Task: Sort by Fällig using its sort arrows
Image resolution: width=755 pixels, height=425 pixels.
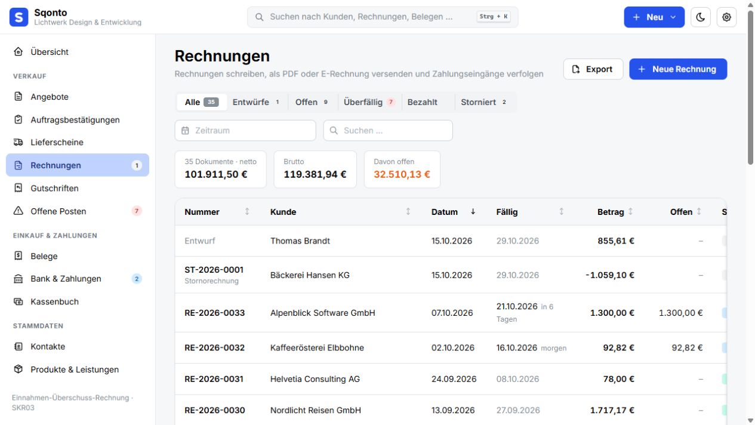Action: (x=561, y=211)
